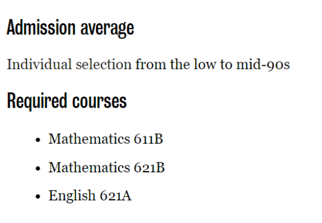Click the bullet beside Mathematics 611B
The height and width of the screenshot is (223, 322).
[x=38, y=140]
